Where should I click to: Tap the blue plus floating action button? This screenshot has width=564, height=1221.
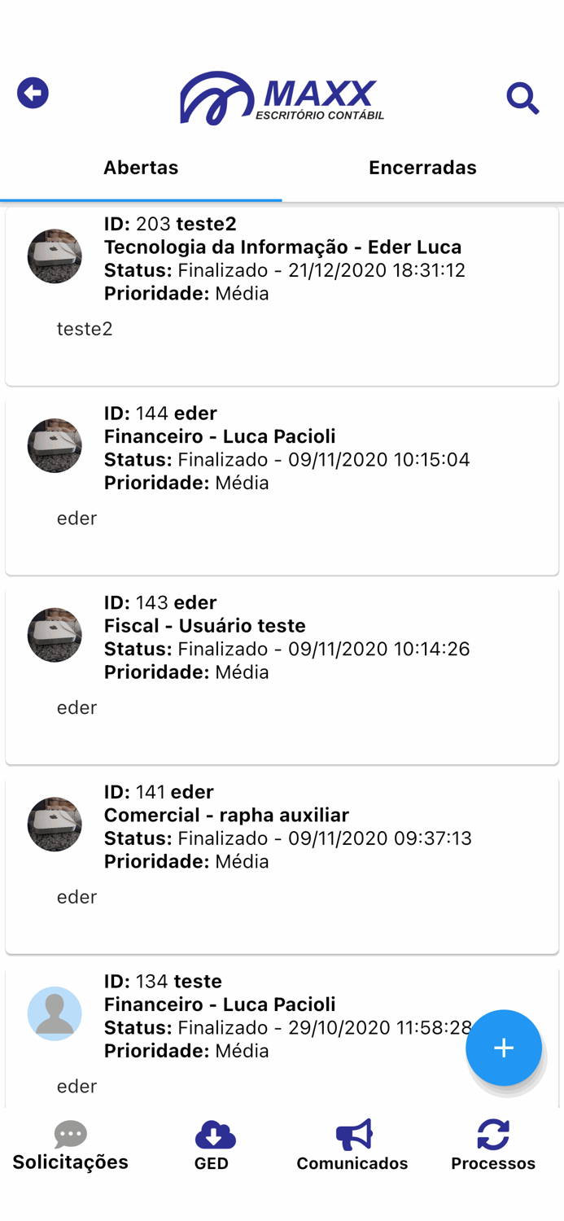tap(503, 1048)
